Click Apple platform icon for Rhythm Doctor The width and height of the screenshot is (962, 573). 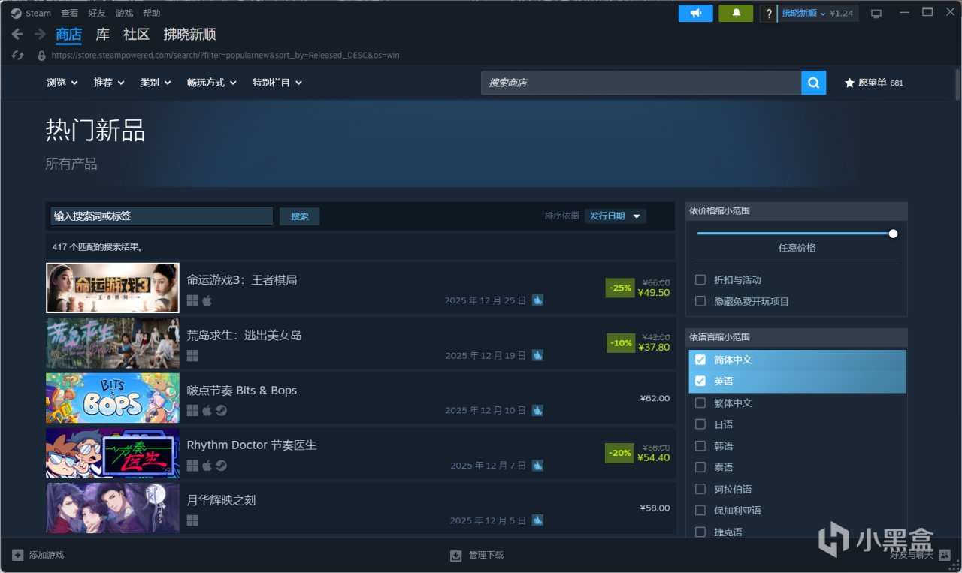coord(207,466)
